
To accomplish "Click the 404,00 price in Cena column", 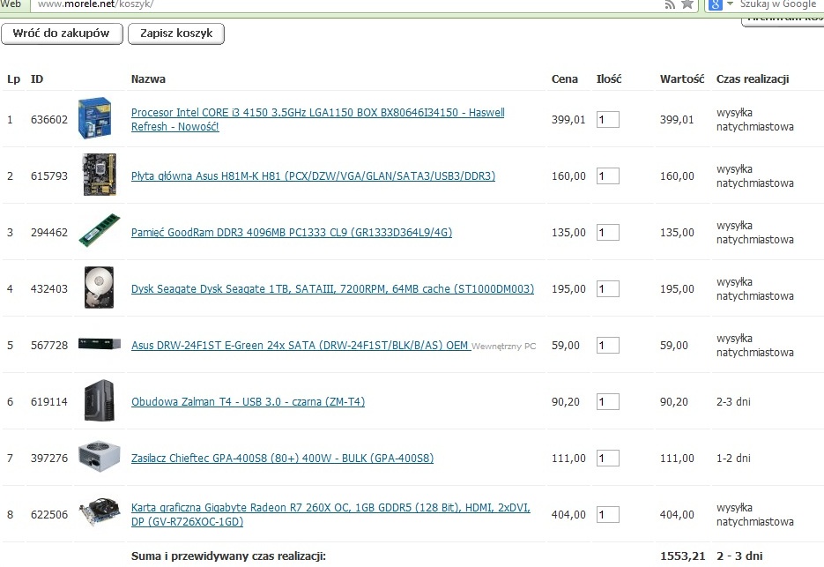I will [568, 514].
